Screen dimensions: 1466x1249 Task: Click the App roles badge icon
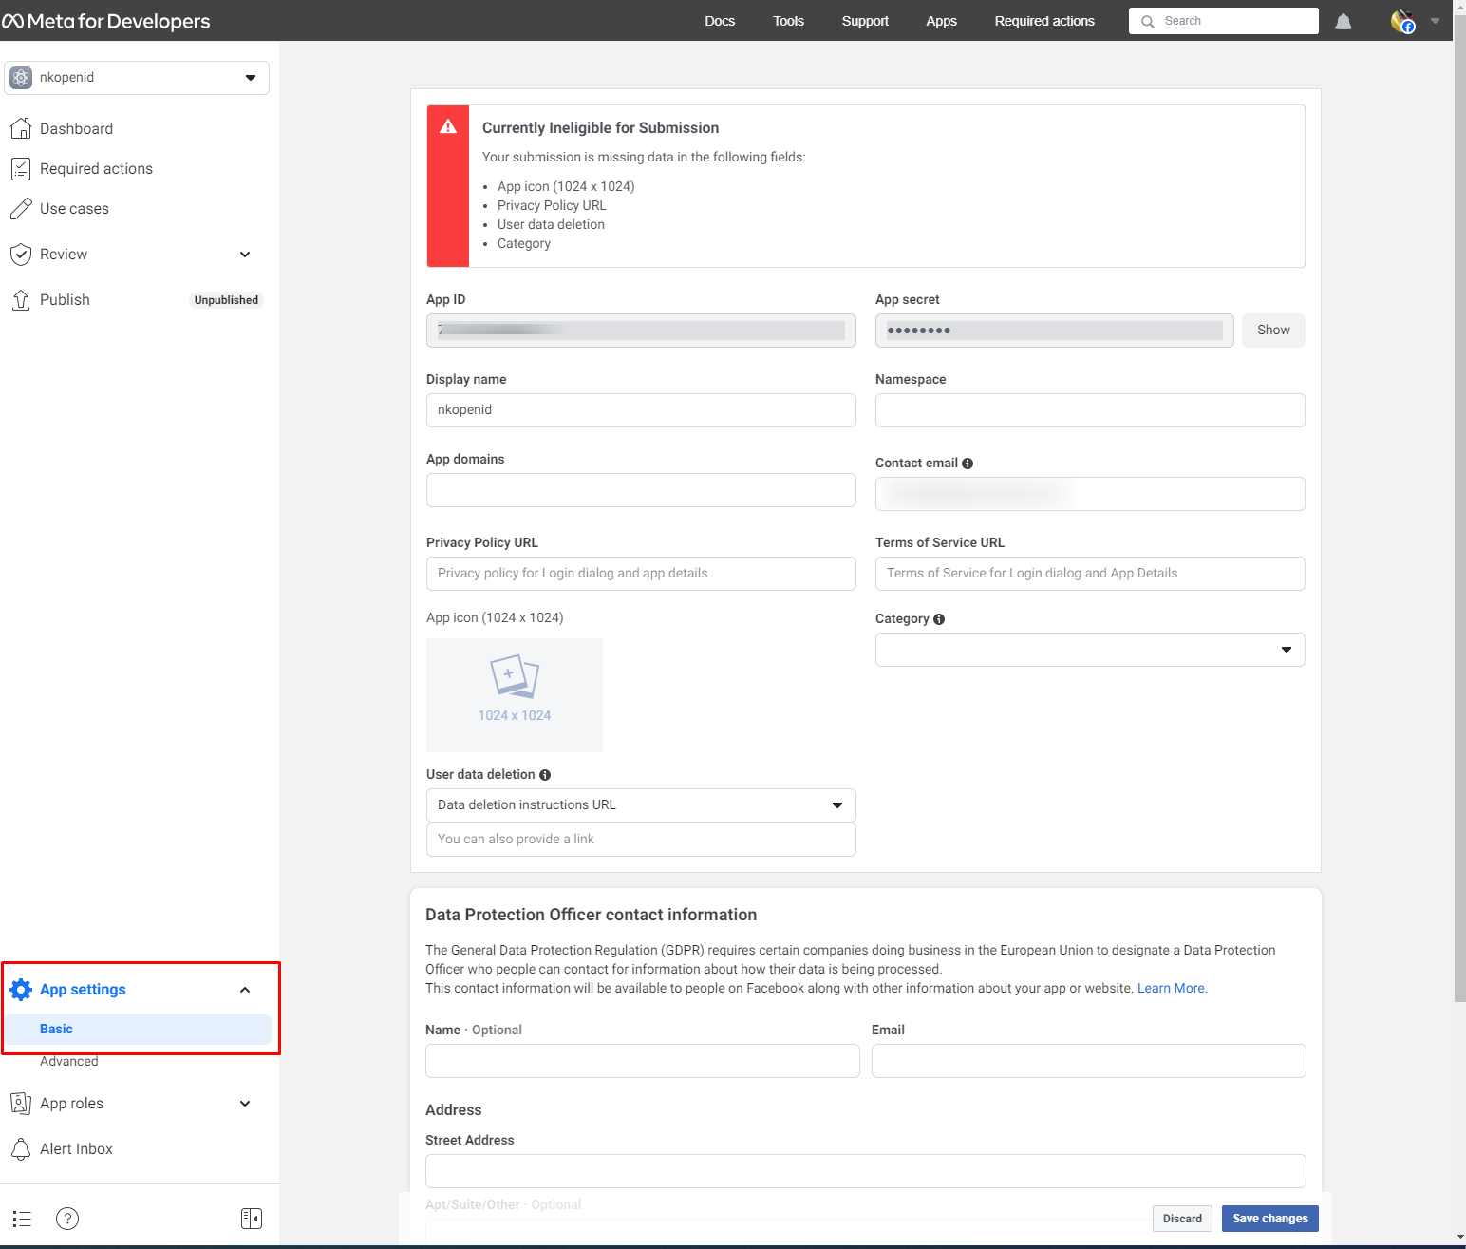point(21,1103)
